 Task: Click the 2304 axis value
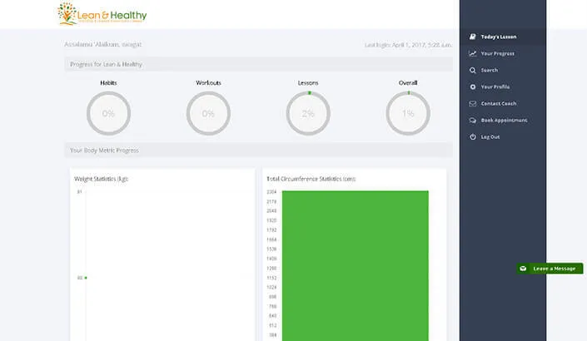tap(271, 192)
